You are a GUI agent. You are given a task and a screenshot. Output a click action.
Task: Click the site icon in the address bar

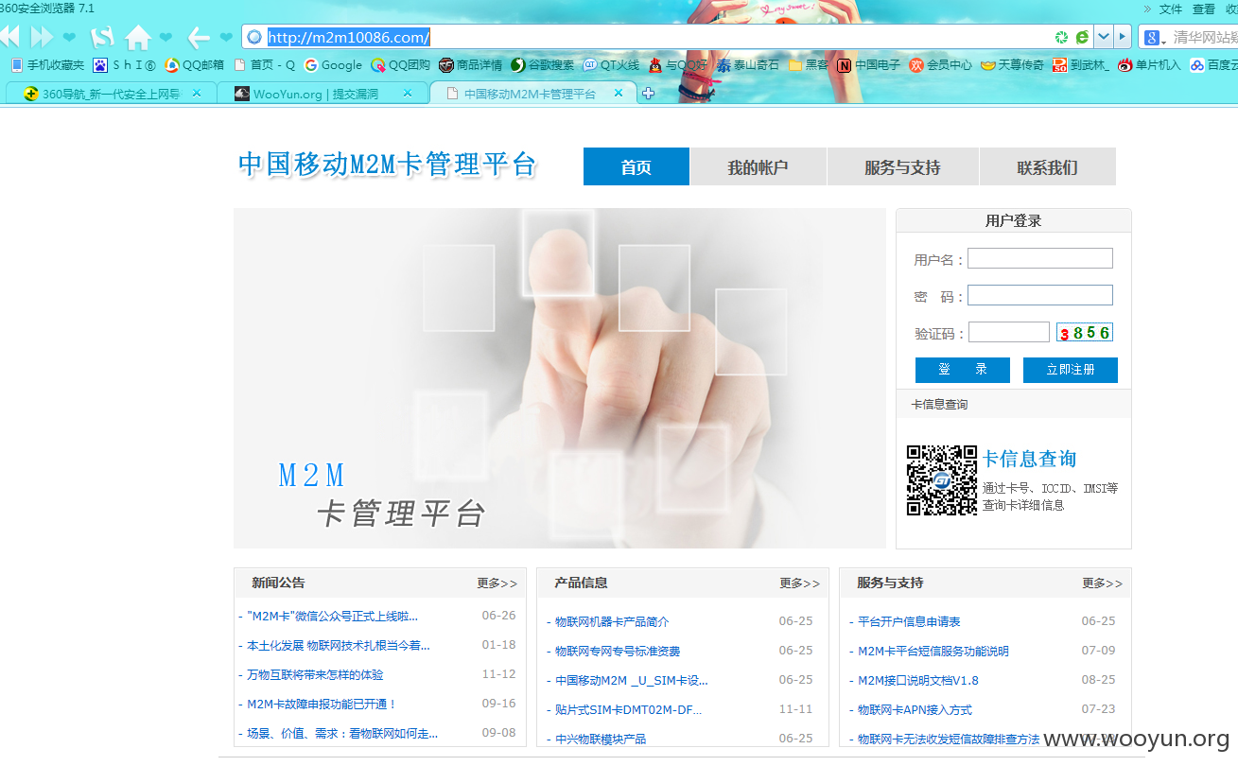(x=253, y=37)
